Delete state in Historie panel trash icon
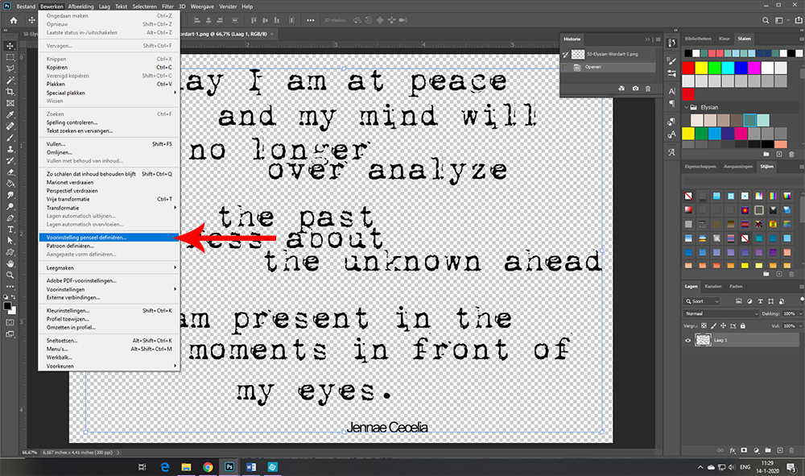 (648, 89)
